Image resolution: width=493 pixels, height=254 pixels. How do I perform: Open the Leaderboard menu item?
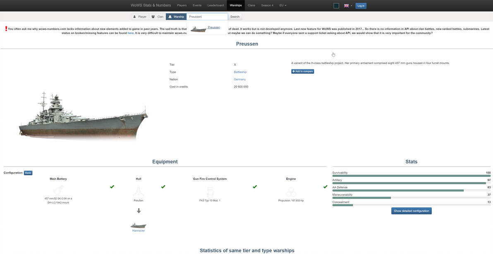216,5
